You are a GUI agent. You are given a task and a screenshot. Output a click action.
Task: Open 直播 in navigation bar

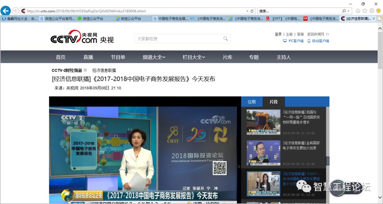[x=88, y=57]
